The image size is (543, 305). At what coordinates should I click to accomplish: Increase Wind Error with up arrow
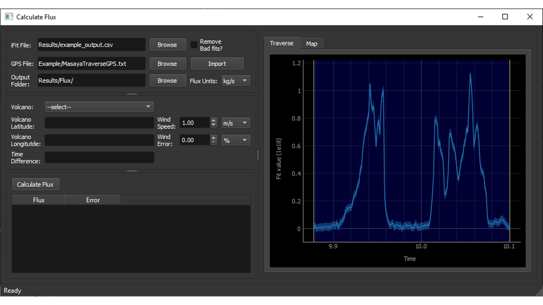pos(214,138)
